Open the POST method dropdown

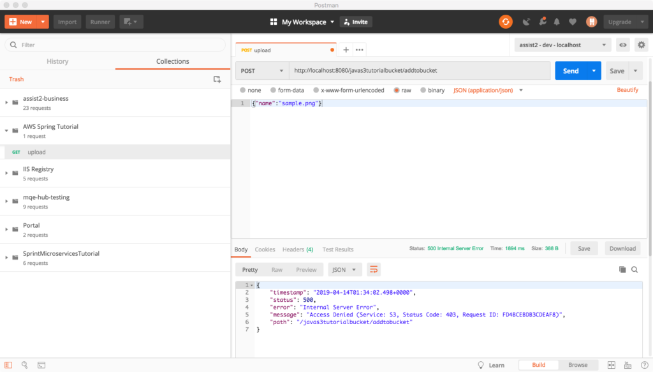pyautogui.click(x=262, y=71)
